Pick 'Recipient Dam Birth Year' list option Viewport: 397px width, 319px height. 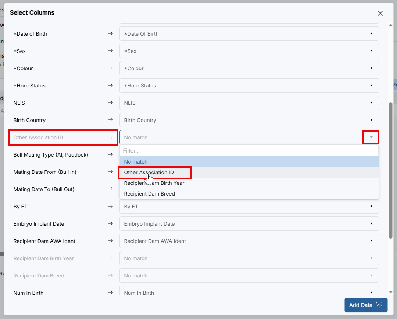coord(154,183)
